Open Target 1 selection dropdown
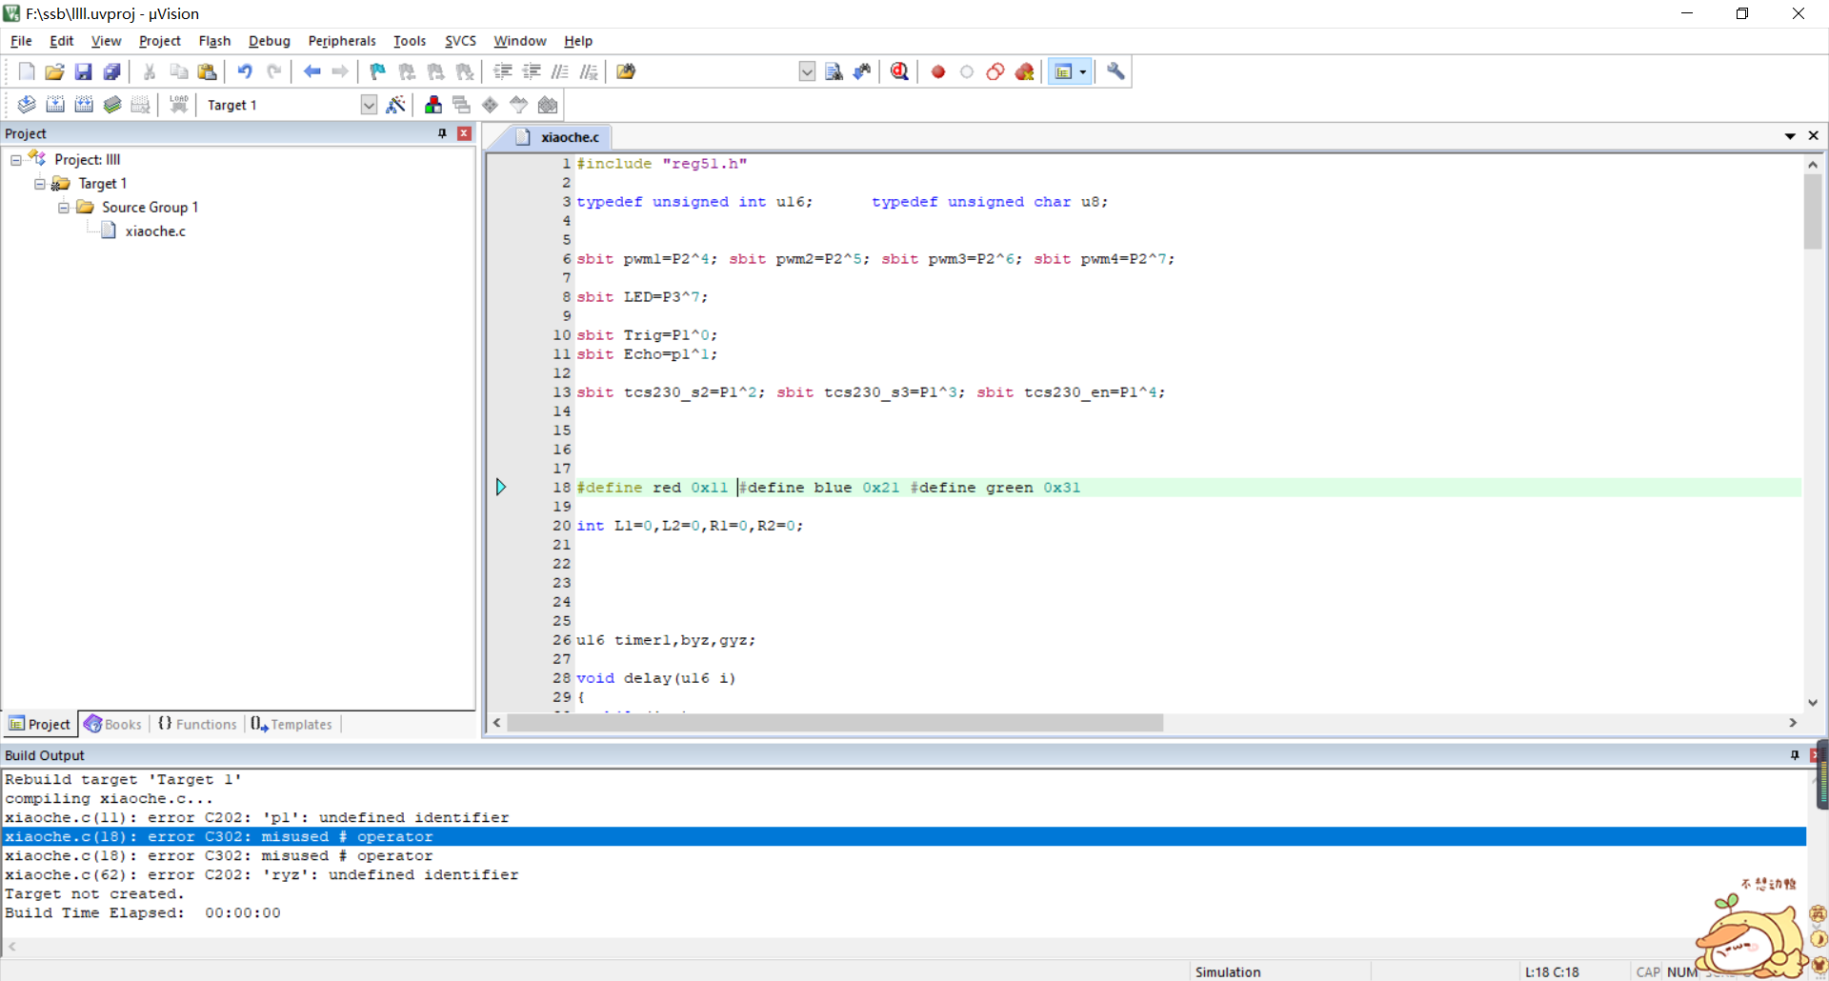The width and height of the screenshot is (1829, 981). (x=369, y=105)
